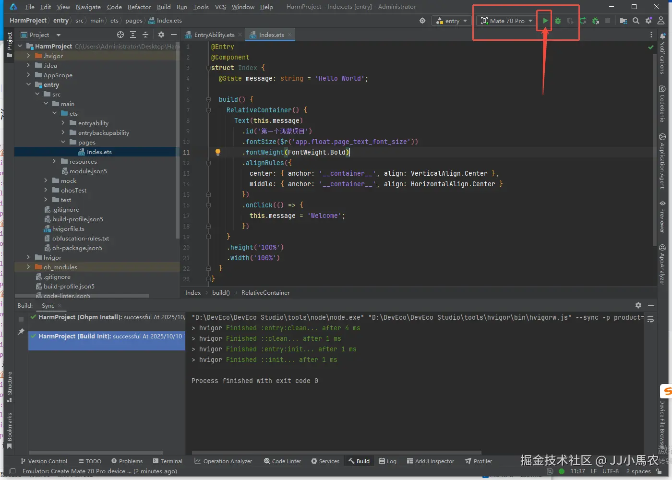This screenshot has width=672, height=480.
Task: Open the Refactor menu
Action: pos(139,7)
